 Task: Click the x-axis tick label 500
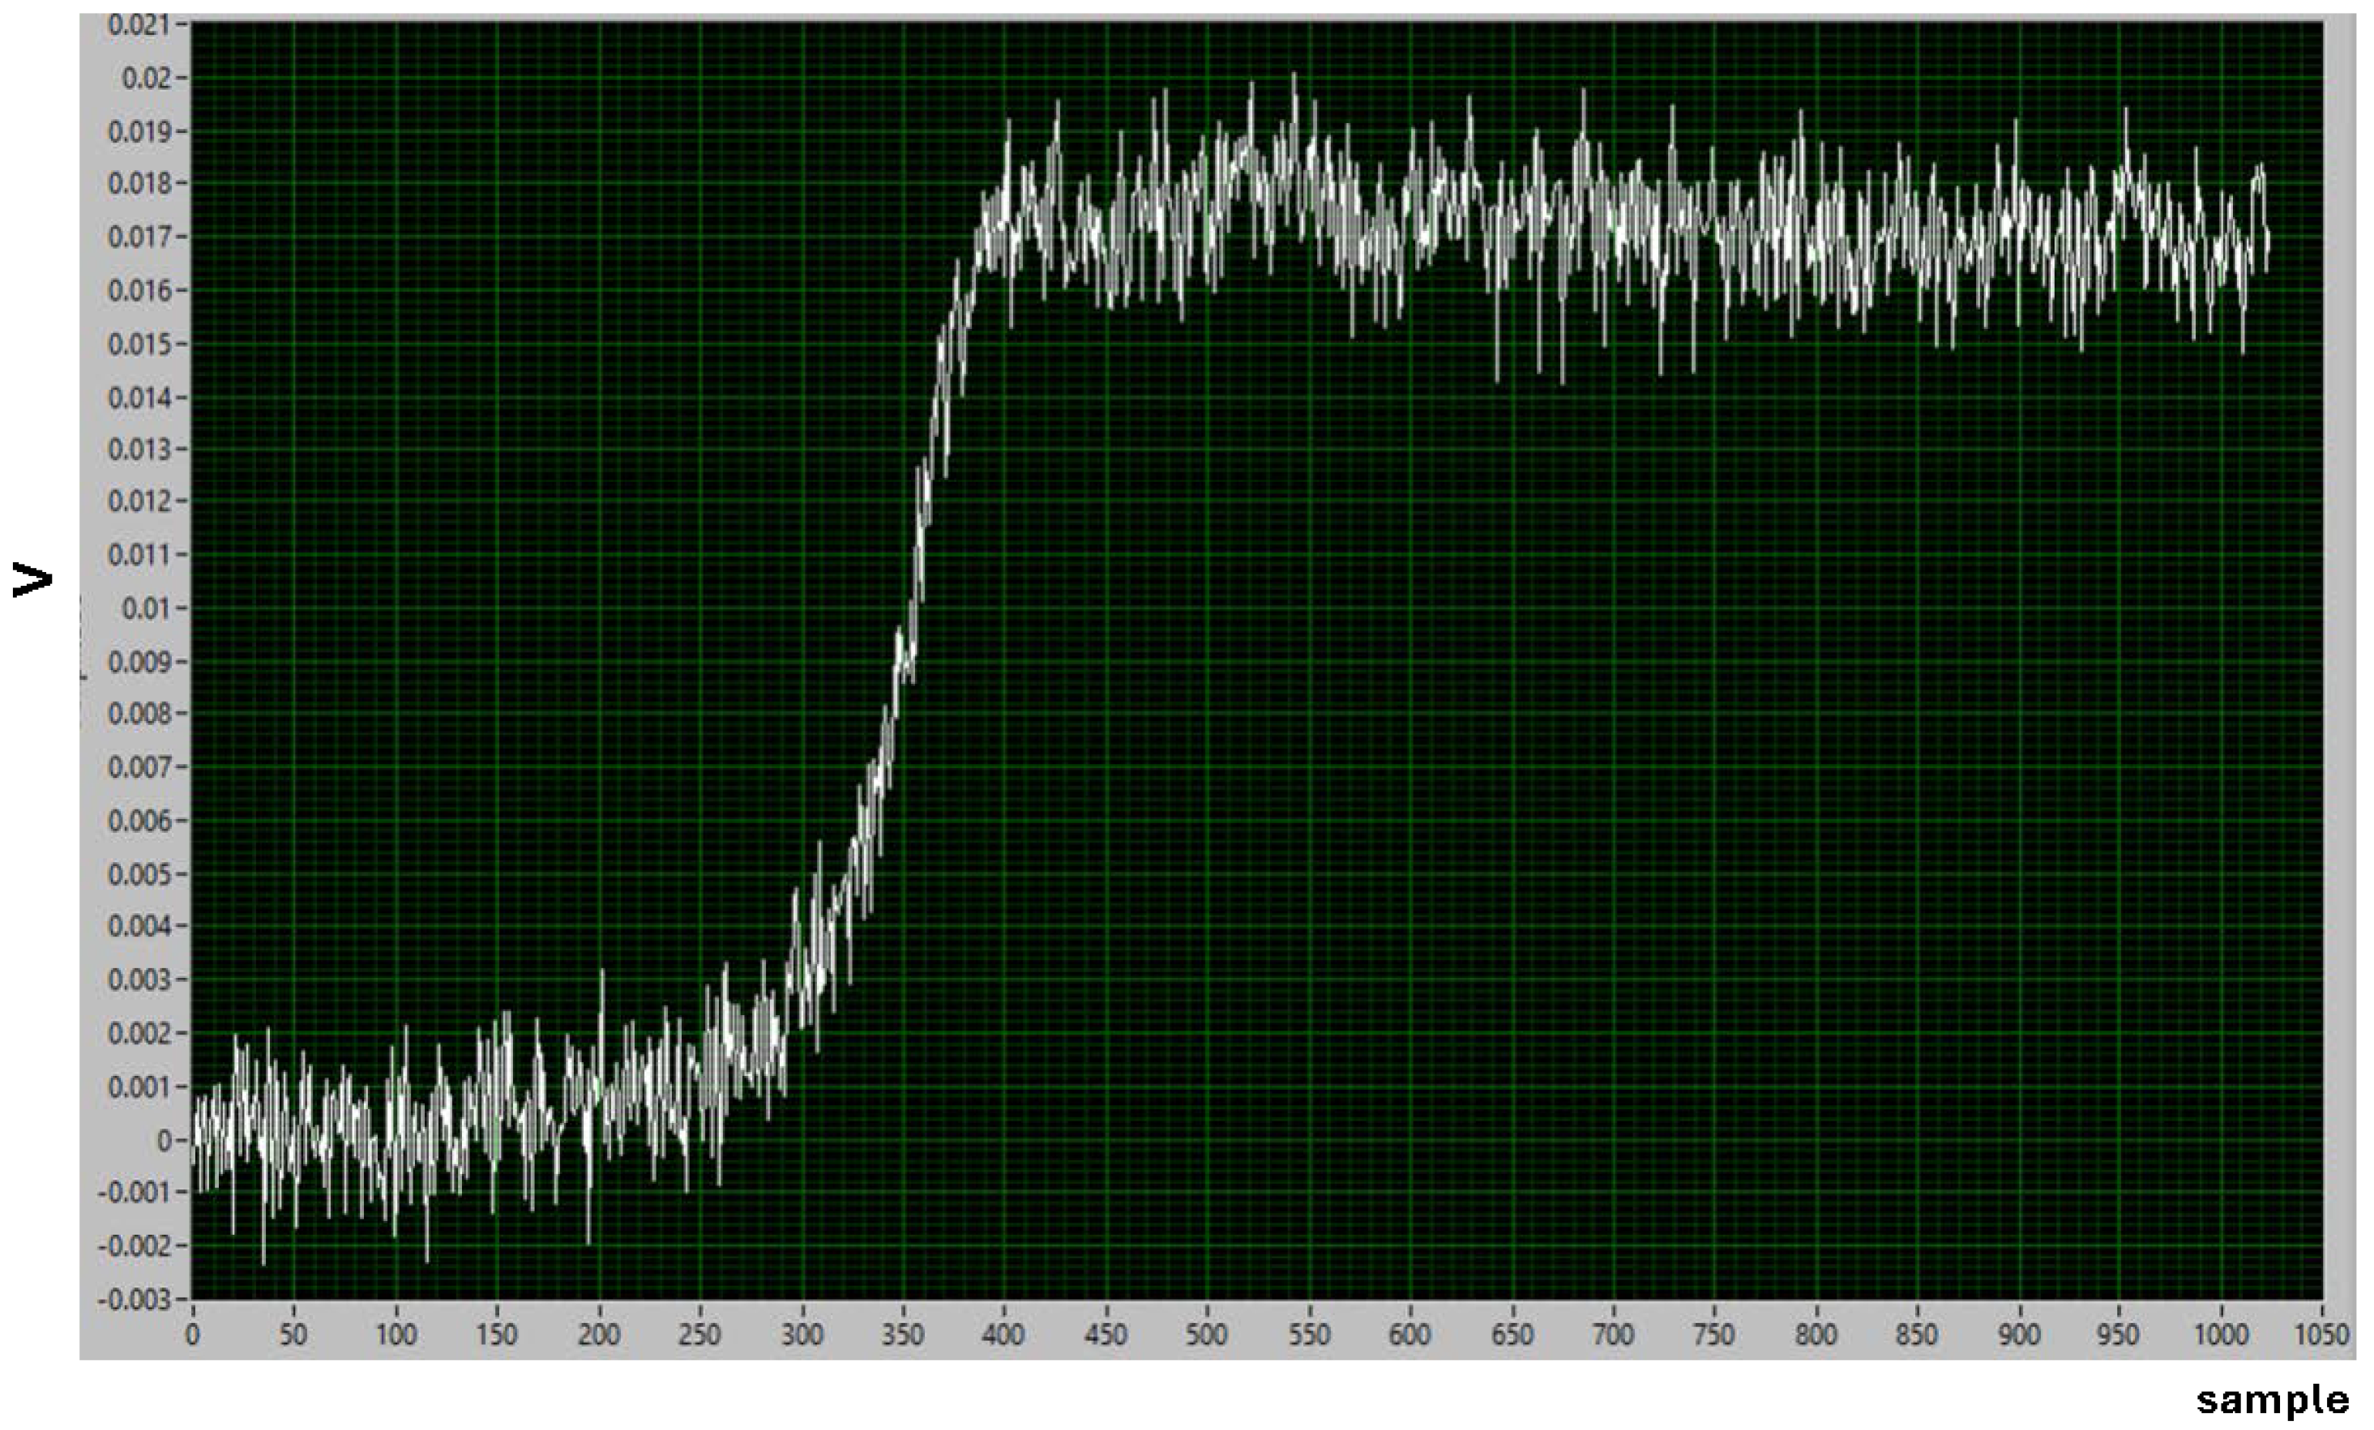click(1206, 1334)
